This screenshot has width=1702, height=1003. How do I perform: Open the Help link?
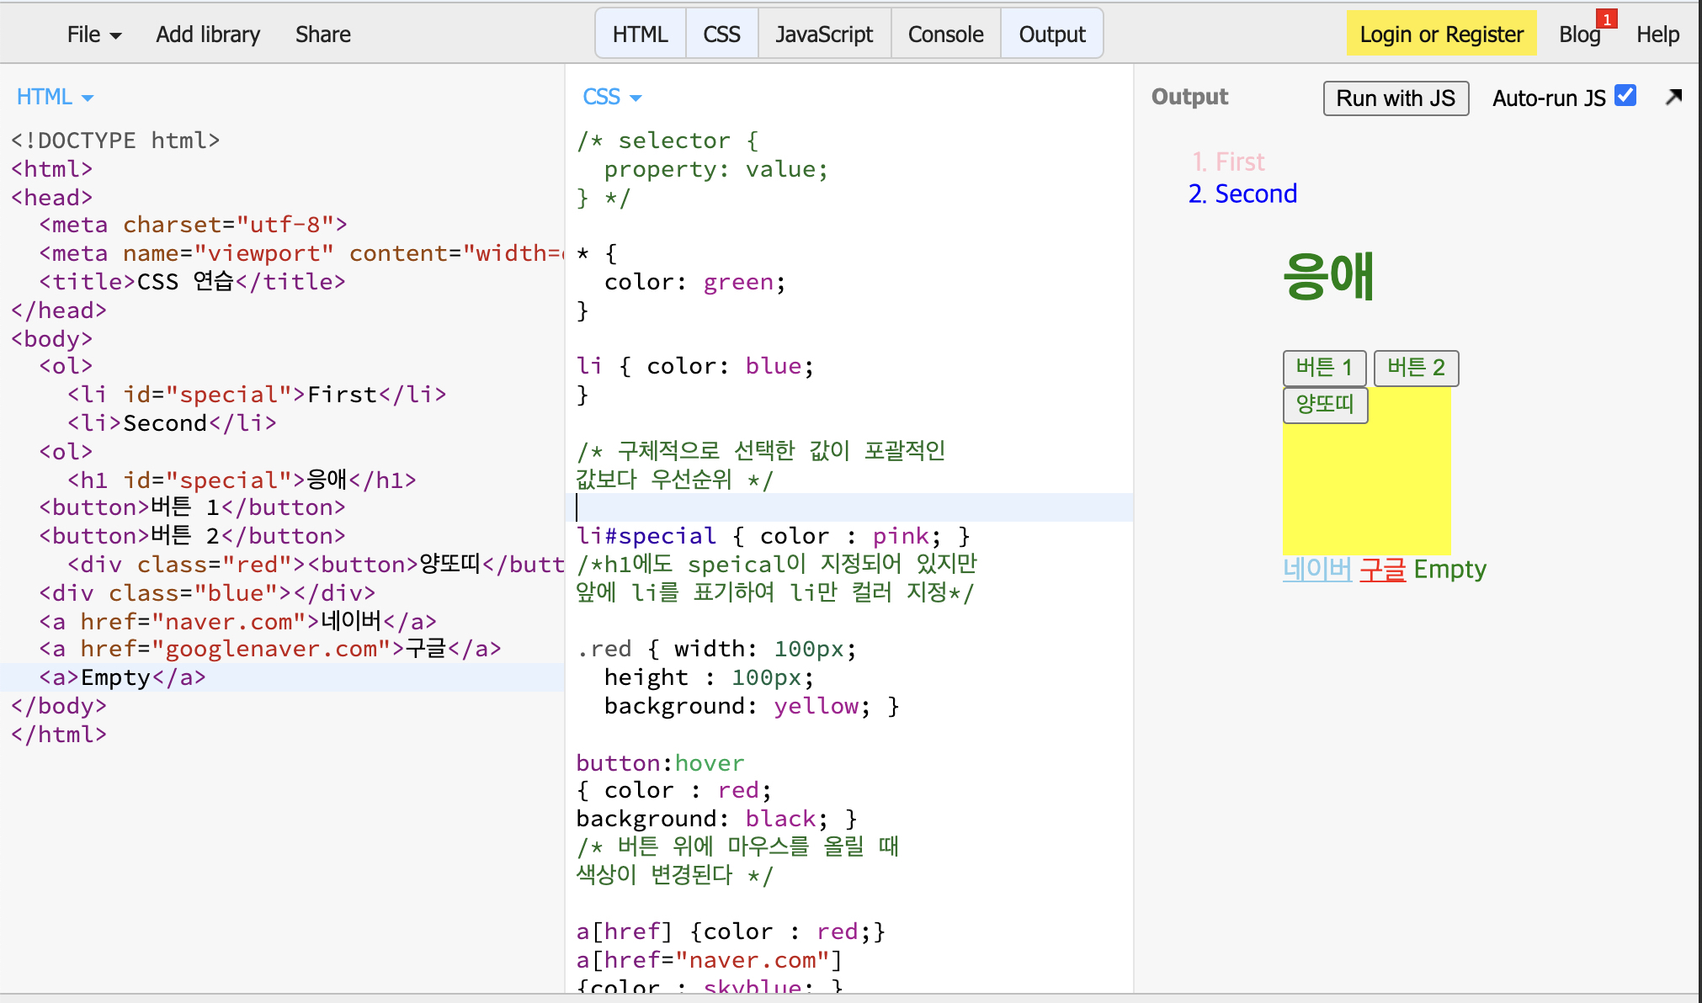point(1657,34)
